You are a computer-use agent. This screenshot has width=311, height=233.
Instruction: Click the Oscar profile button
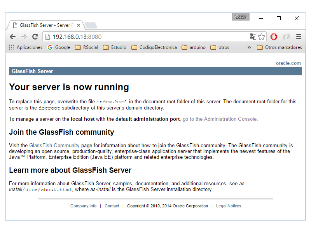click(x=240, y=17)
